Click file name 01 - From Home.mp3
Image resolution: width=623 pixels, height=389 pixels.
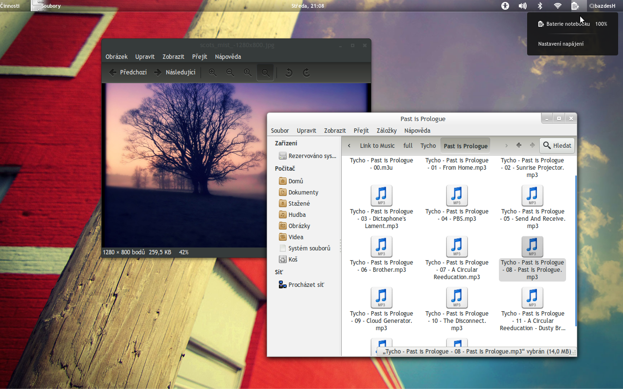(x=457, y=164)
